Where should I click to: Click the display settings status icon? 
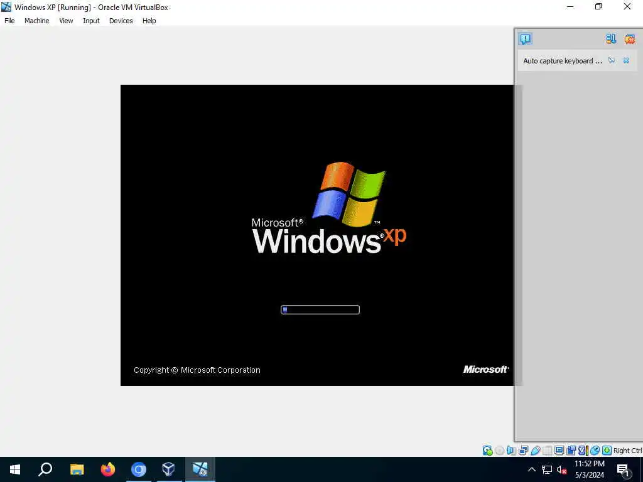tap(559, 451)
